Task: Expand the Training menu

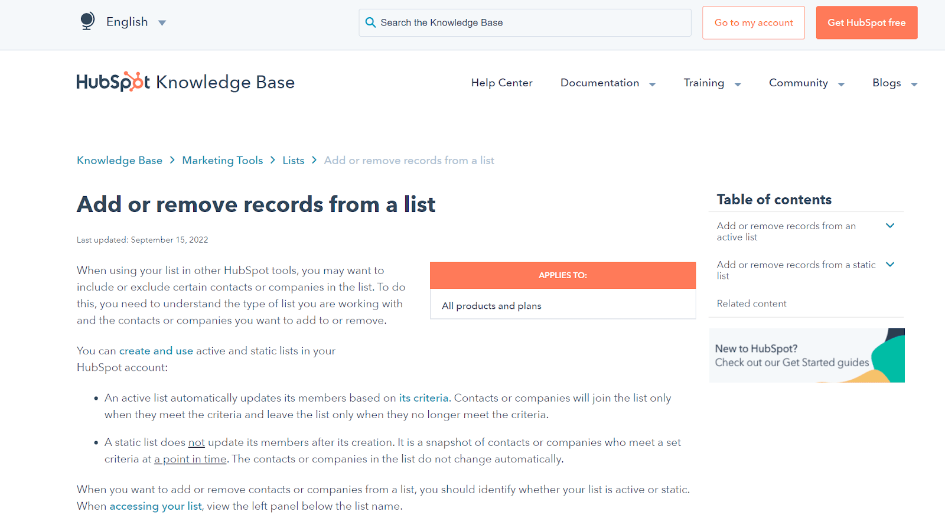Action: pyautogui.click(x=712, y=83)
